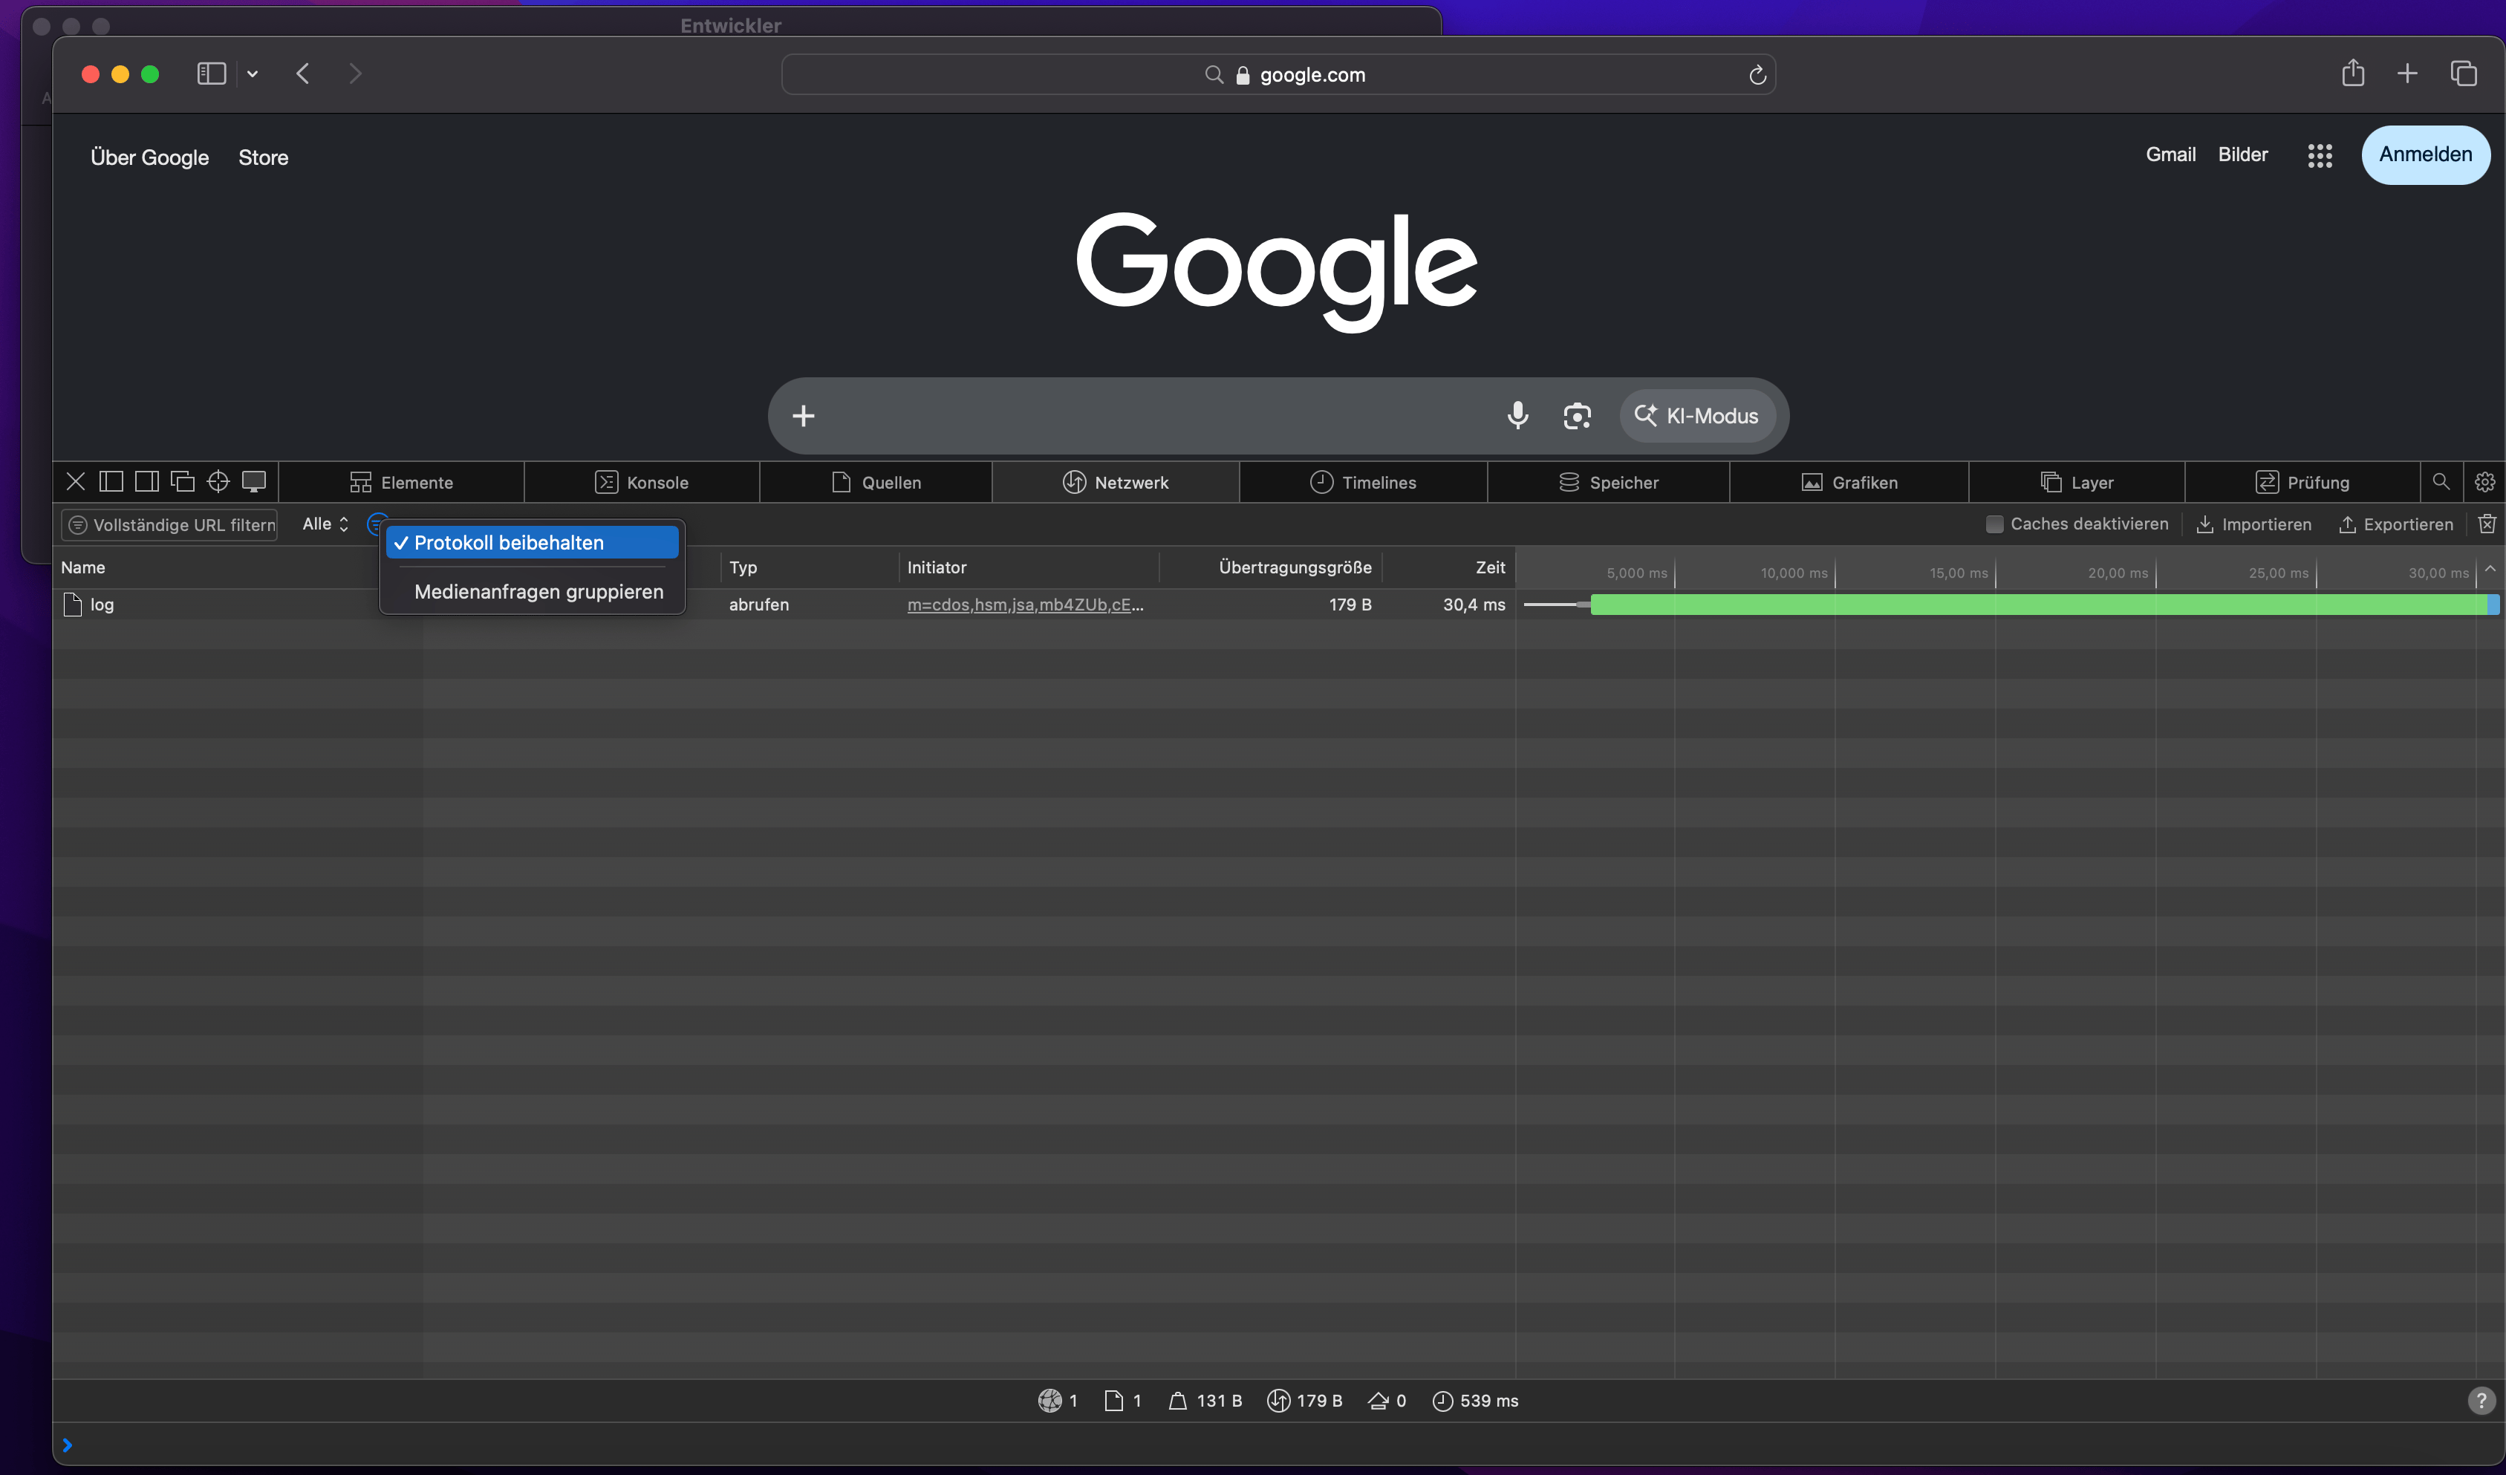Sort by the Name column header
Viewport: 2506px width, 1475px height.
[82, 568]
